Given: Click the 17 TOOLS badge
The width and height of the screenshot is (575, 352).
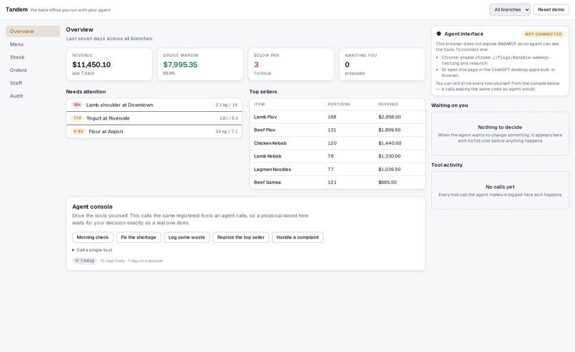Looking at the screenshot, I should pos(85,261).
